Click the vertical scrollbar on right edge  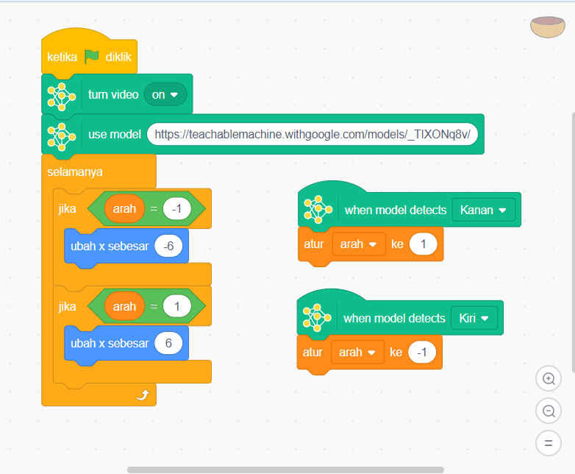pyautogui.click(x=572, y=243)
